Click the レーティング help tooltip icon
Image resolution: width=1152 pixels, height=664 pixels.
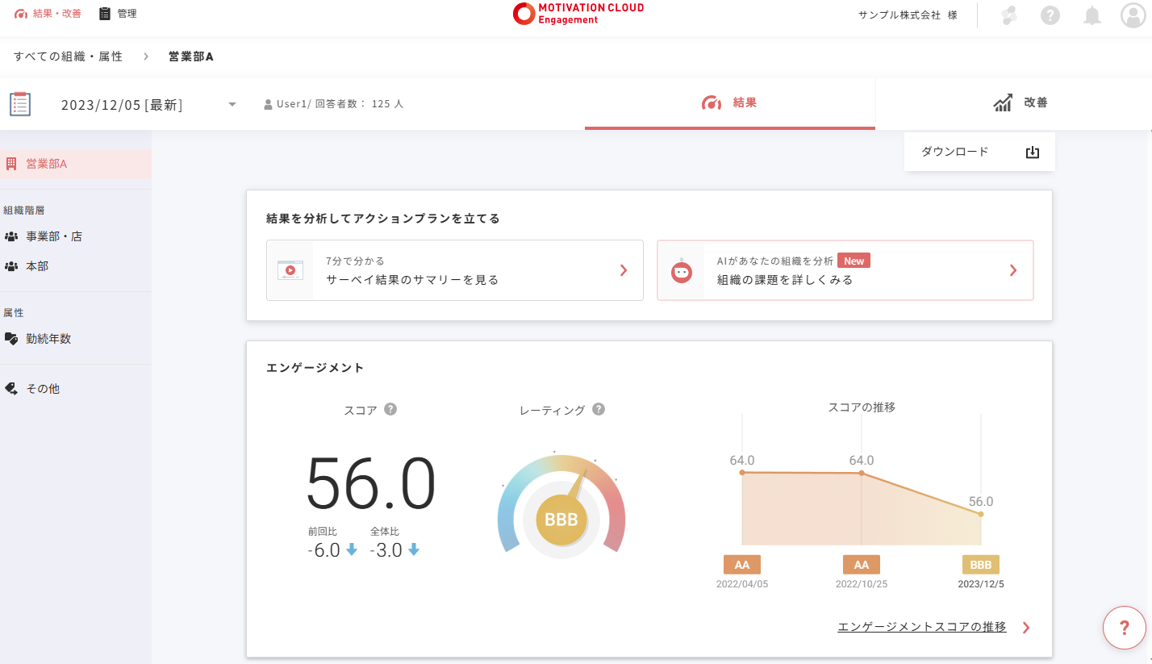(x=599, y=409)
